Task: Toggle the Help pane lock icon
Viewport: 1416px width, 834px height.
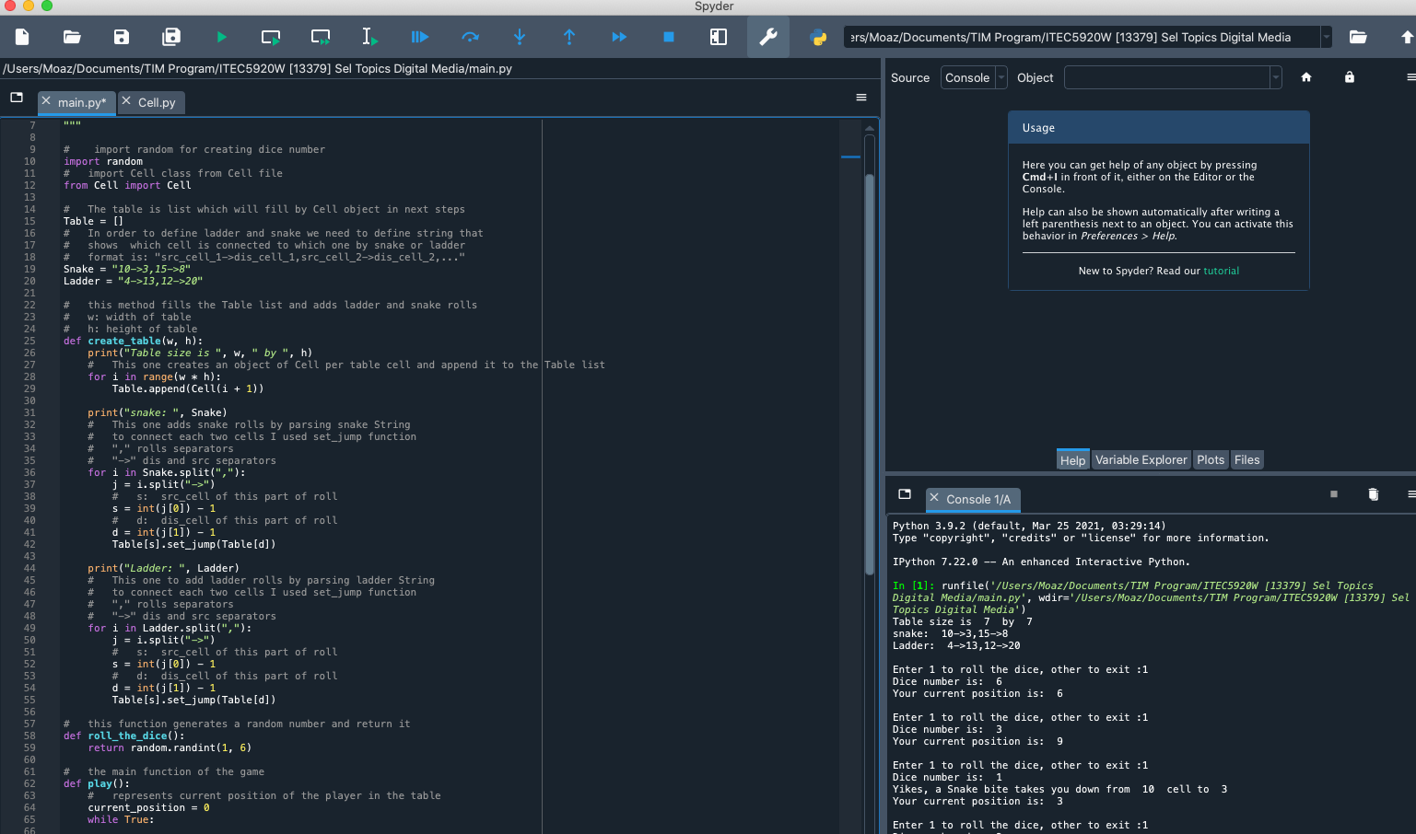Action: pyautogui.click(x=1350, y=77)
